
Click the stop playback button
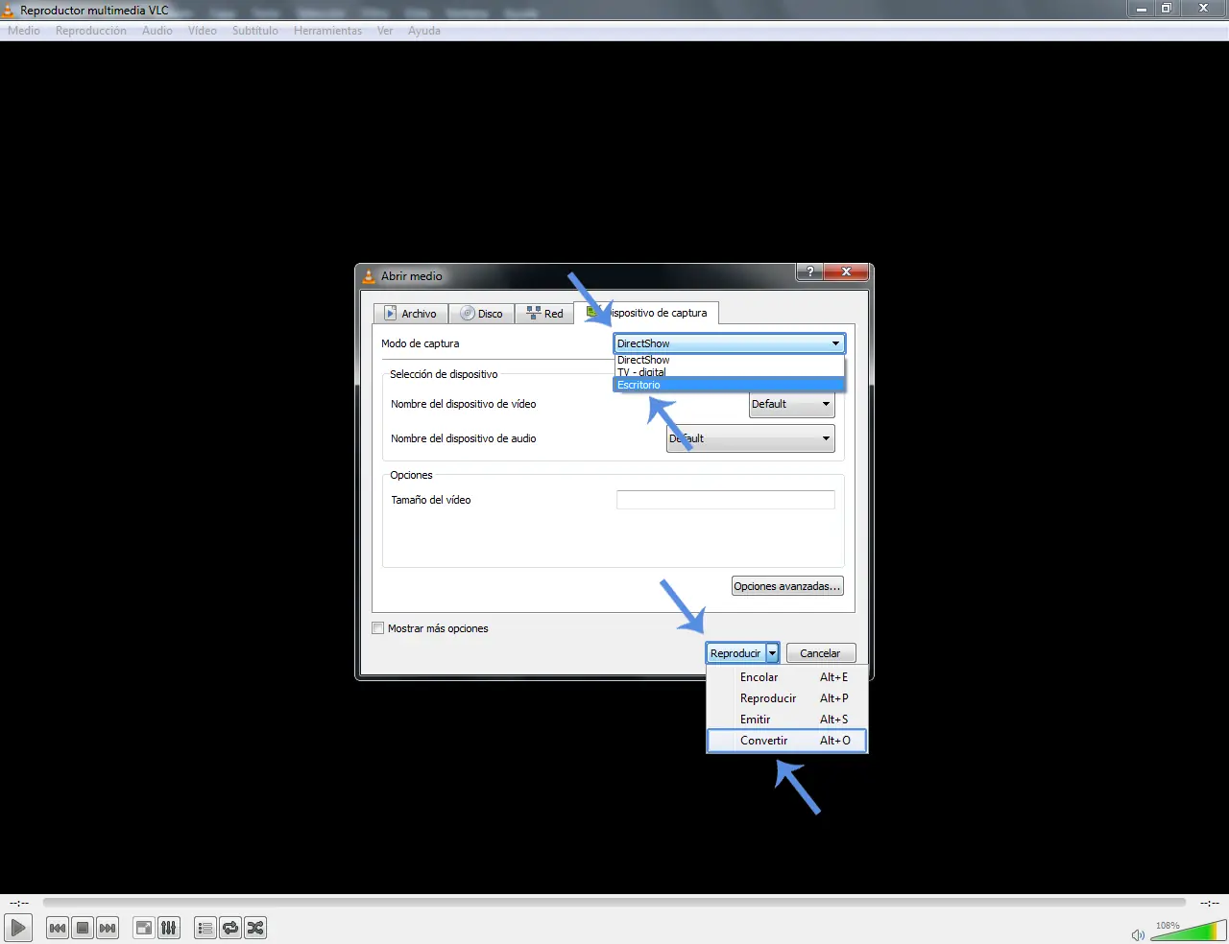click(x=83, y=928)
